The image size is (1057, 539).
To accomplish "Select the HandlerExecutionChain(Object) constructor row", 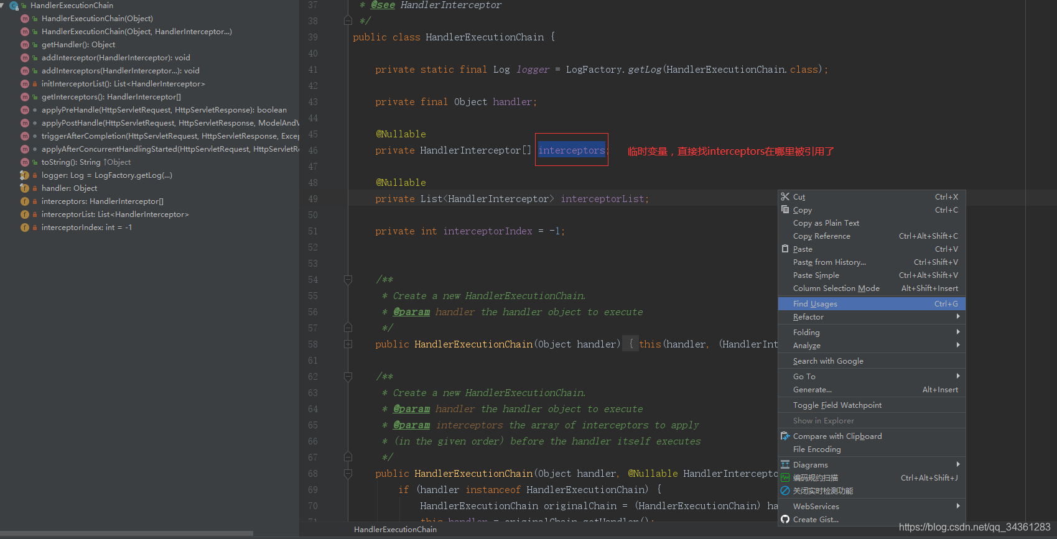I will (97, 19).
